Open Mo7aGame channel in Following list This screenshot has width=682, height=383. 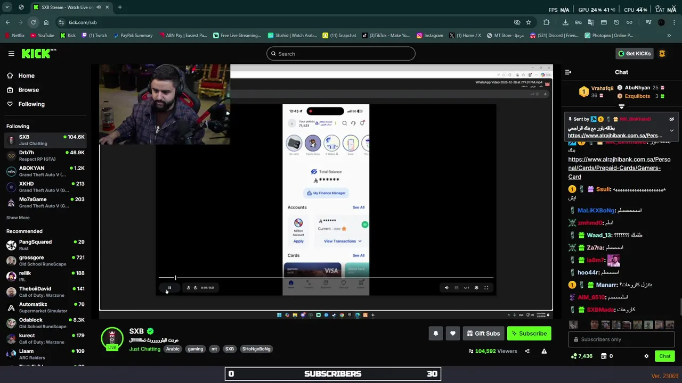(x=45, y=202)
